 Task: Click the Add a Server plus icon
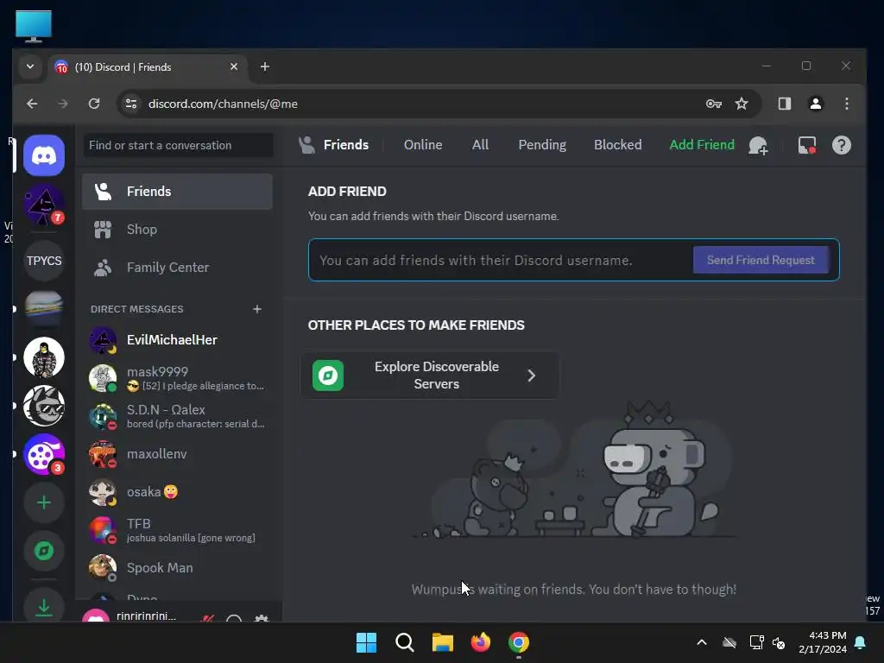tap(44, 502)
